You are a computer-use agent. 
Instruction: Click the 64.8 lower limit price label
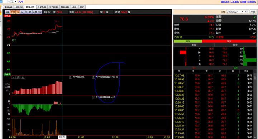tap(8, 75)
